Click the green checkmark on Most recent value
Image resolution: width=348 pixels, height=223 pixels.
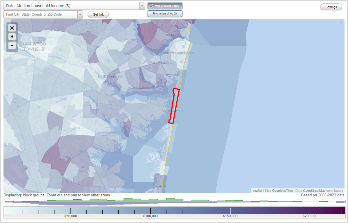[x=151, y=5]
